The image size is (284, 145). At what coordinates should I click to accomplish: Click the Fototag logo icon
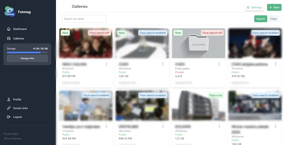(x=10, y=12)
